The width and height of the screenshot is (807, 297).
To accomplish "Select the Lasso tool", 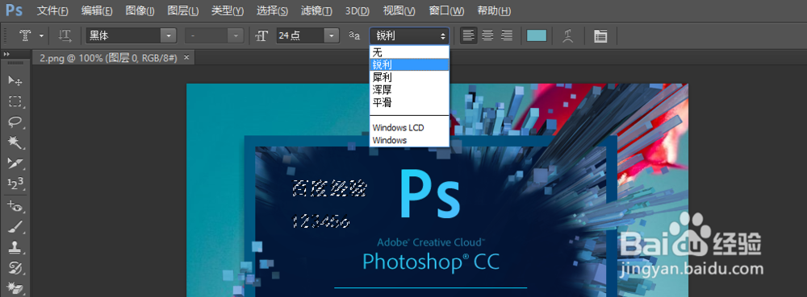I will [x=15, y=122].
